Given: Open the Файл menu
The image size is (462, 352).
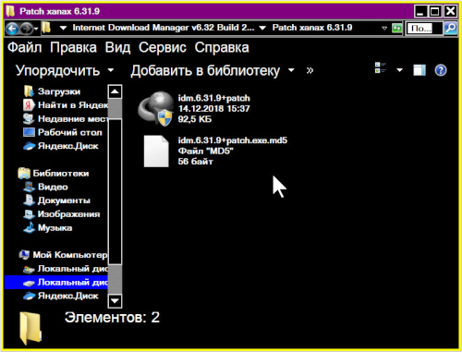Looking at the screenshot, I should (25, 47).
